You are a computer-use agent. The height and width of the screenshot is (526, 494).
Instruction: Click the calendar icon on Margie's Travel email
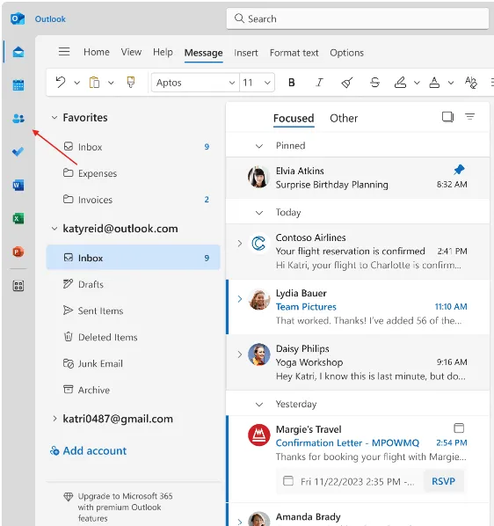(x=459, y=427)
